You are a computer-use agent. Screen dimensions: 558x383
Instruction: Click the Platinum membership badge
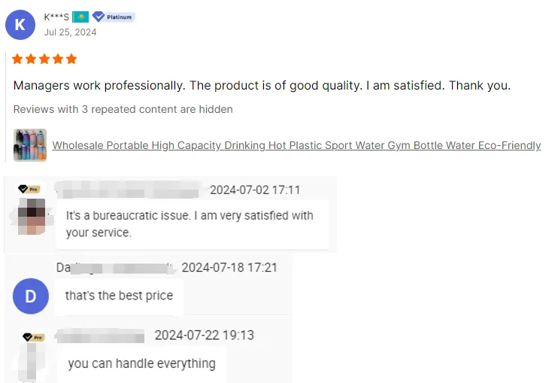(114, 17)
